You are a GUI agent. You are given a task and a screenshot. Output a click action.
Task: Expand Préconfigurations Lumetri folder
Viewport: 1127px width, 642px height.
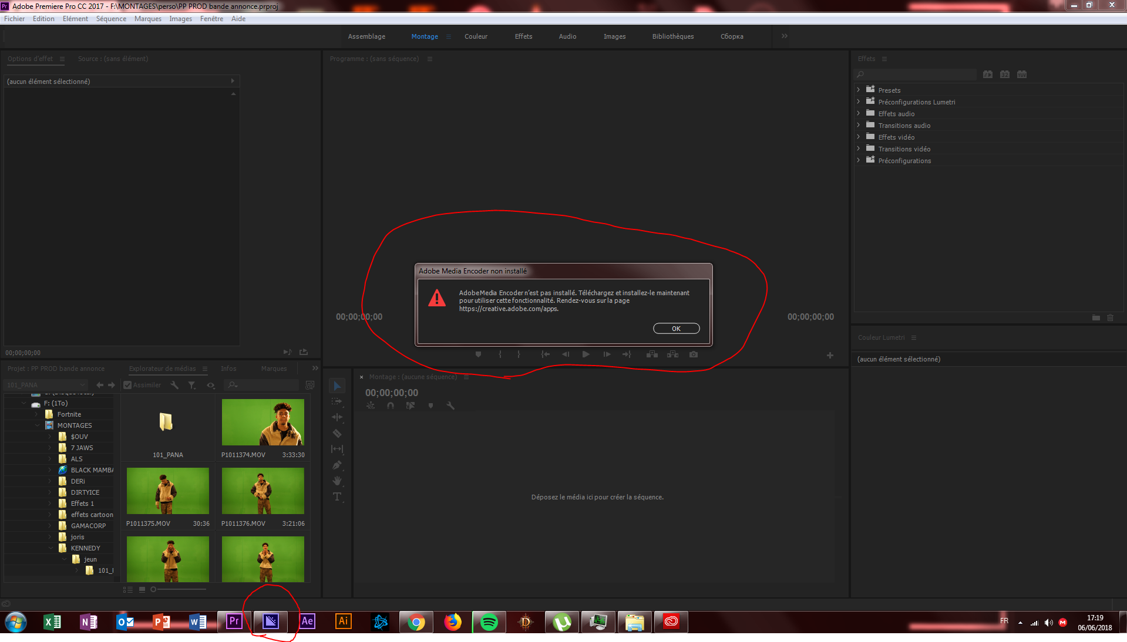coord(858,102)
